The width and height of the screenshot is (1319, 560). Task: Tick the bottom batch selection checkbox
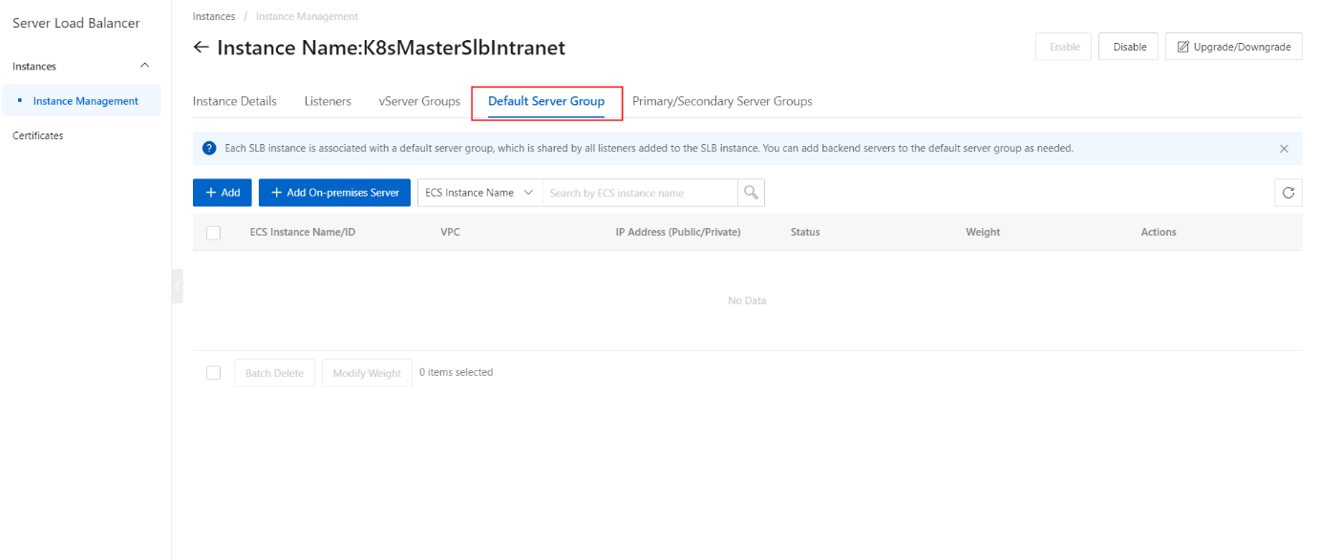tap(214, 373)
